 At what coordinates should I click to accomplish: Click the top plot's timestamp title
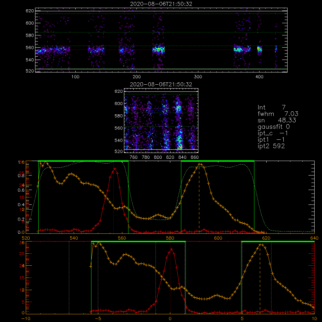161,4
